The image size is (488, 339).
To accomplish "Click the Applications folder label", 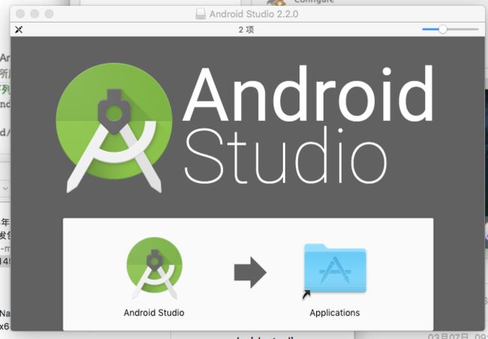I will 335,313.
